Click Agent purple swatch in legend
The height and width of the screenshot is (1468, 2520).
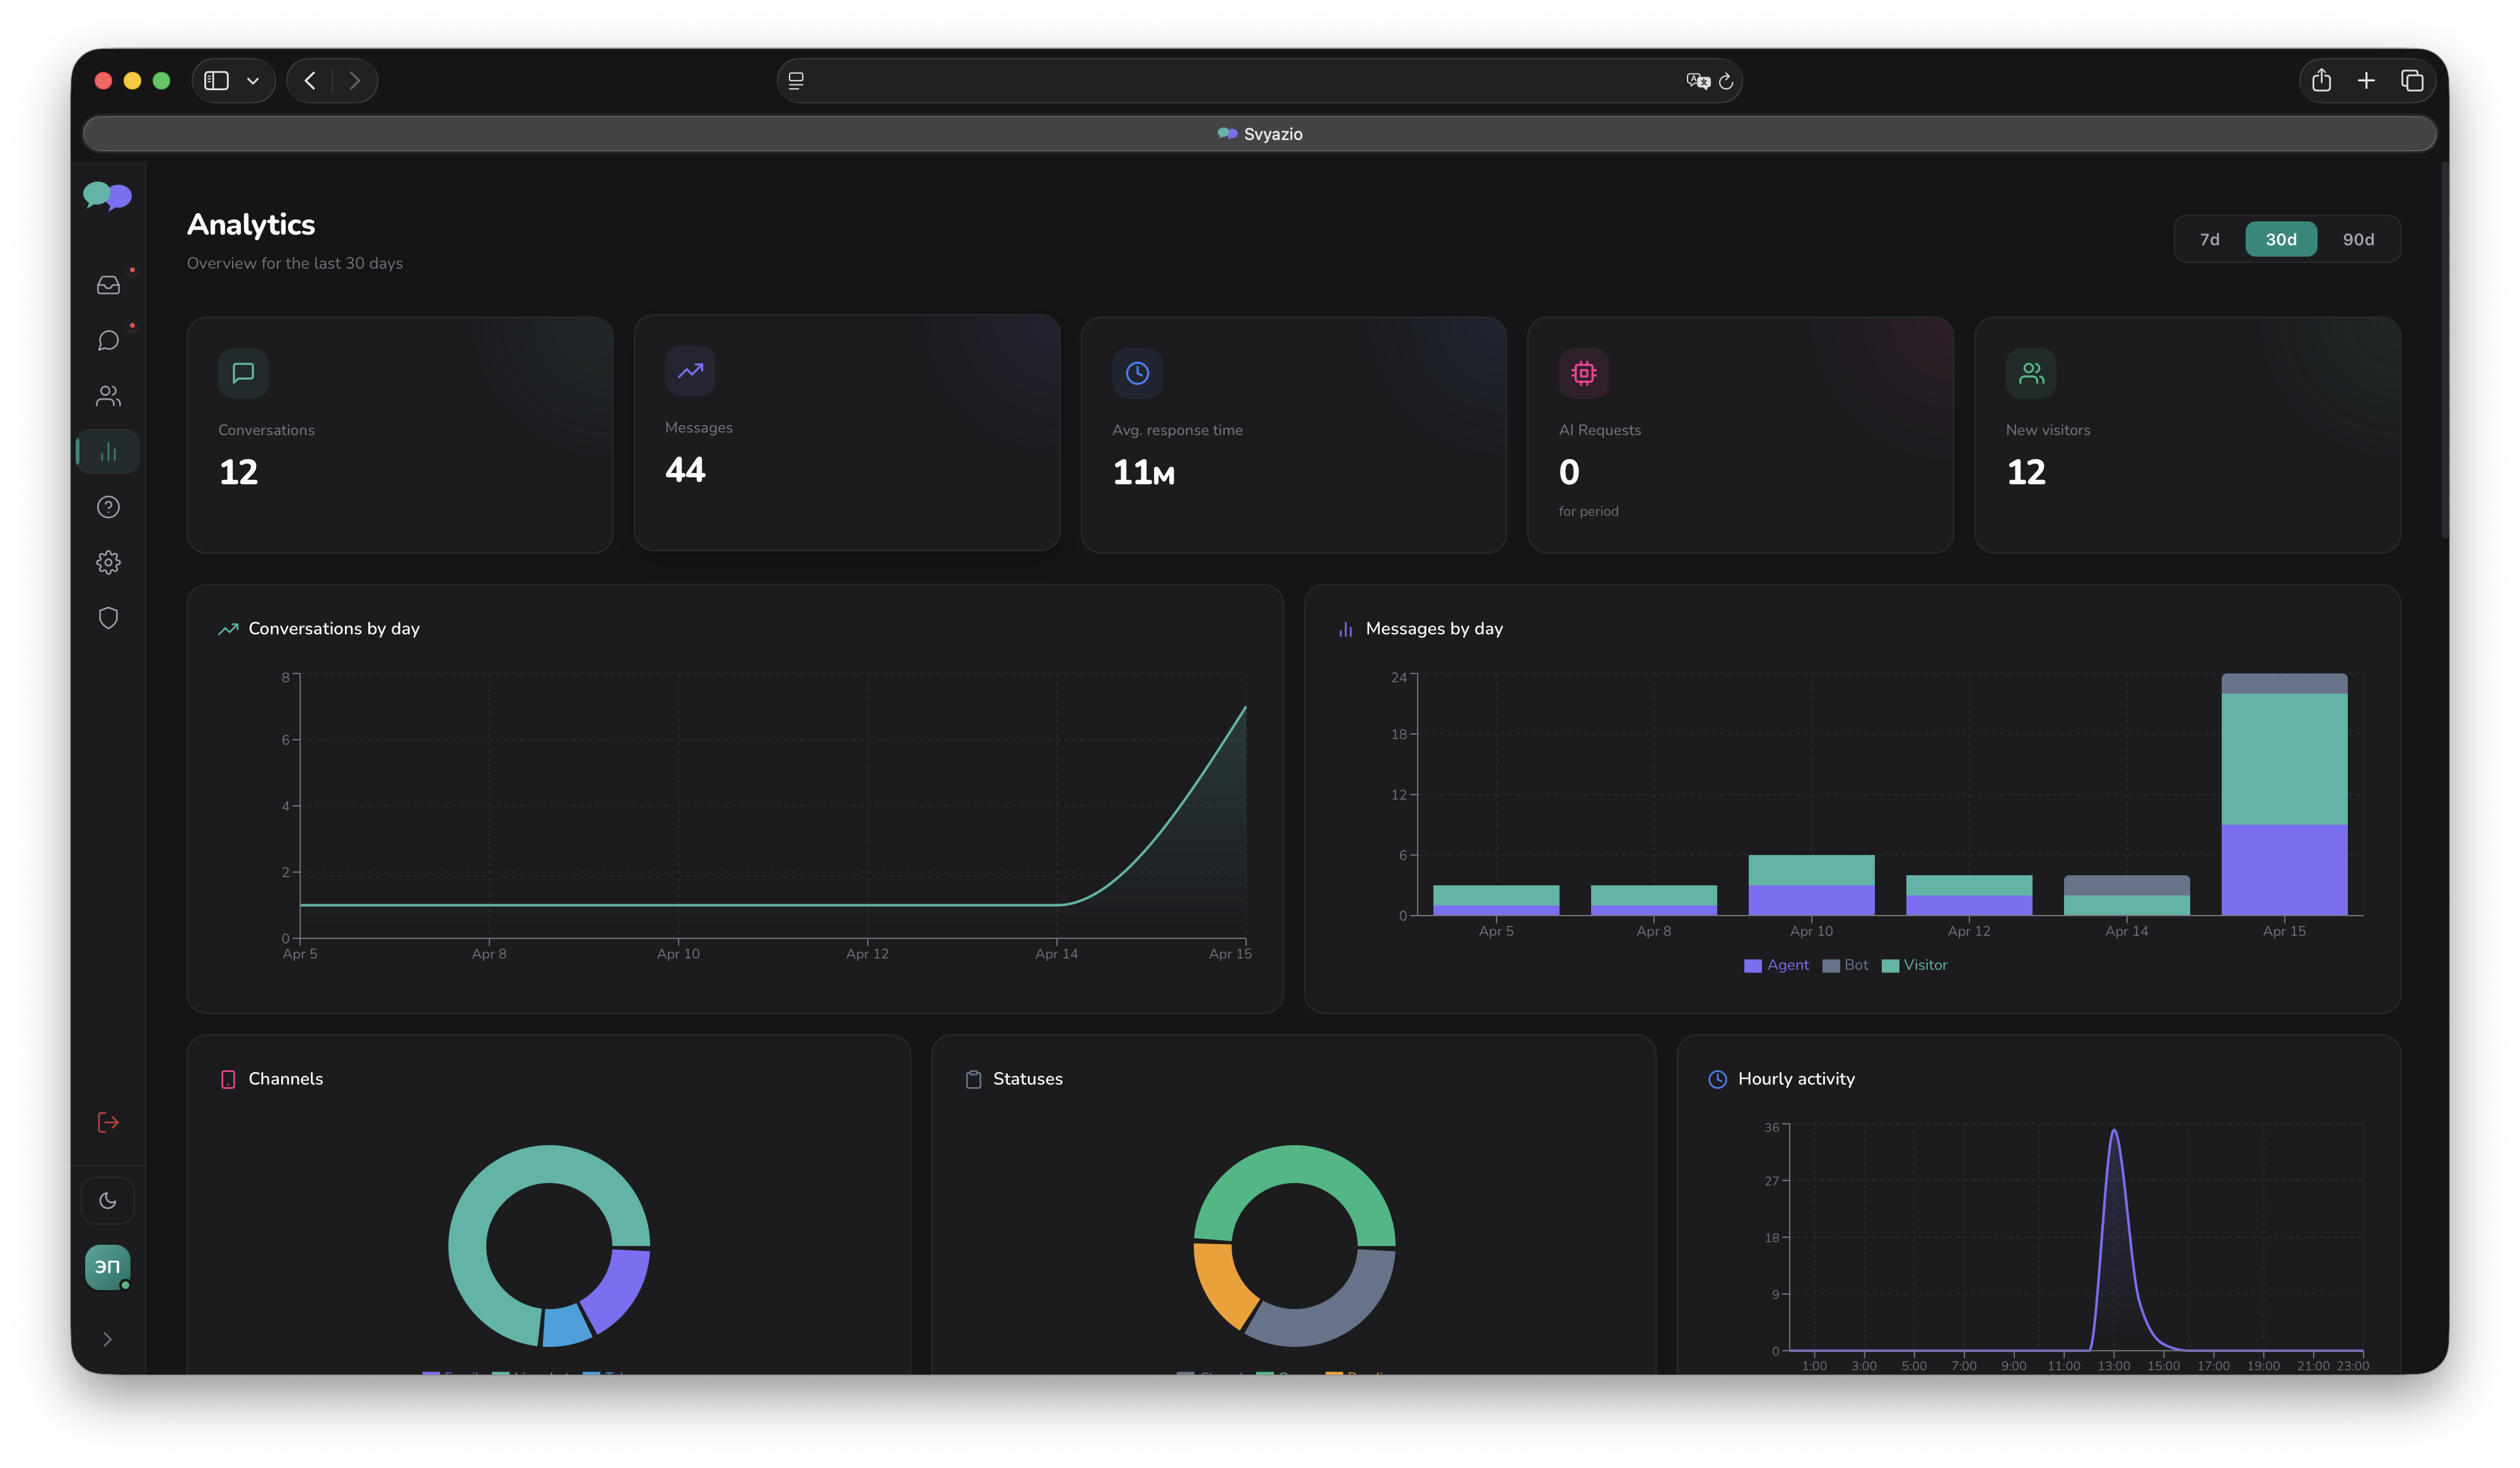click(x=1752, y=966)
